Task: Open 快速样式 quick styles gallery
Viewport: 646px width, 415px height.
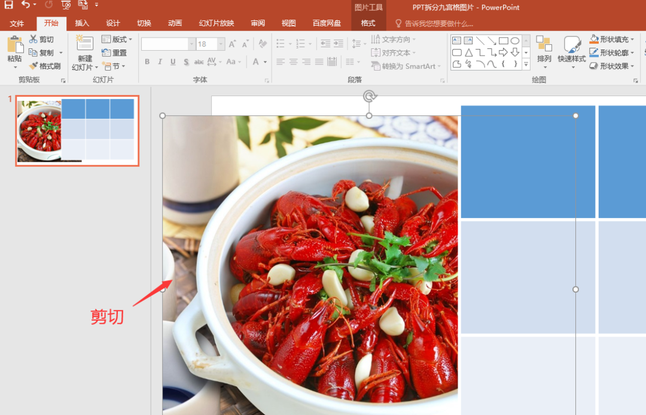Action: pyautogui.click(x=572, y=52)
